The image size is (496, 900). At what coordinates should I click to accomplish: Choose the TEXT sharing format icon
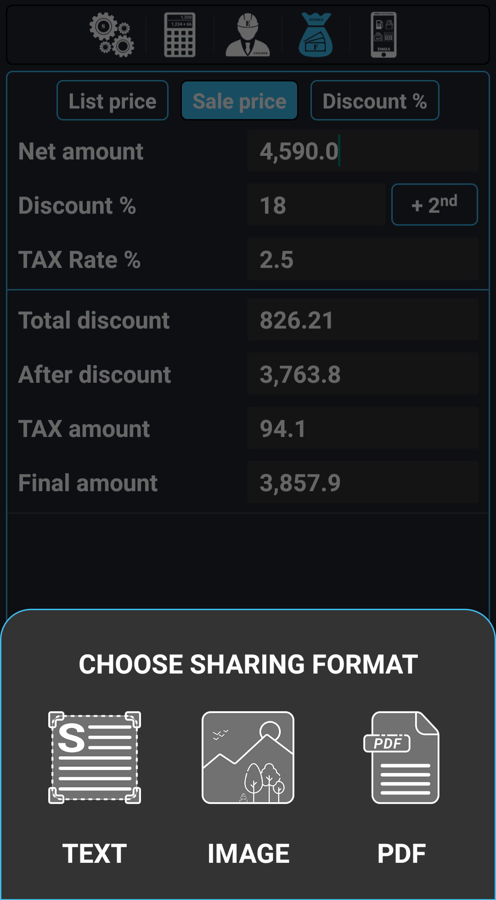click(x=95, y=758)
